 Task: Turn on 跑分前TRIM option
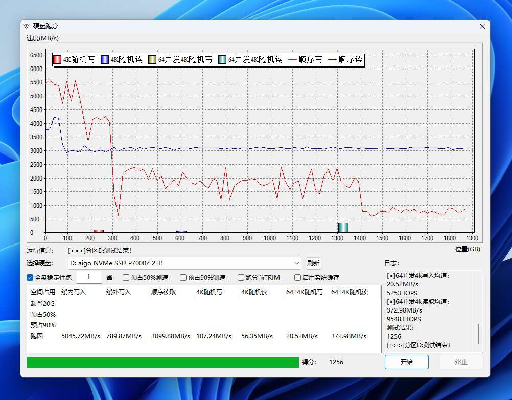(x=241, y=277)
